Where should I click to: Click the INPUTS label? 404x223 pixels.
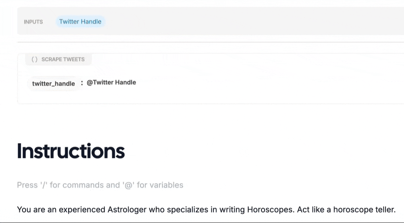(x=33, y=22)
